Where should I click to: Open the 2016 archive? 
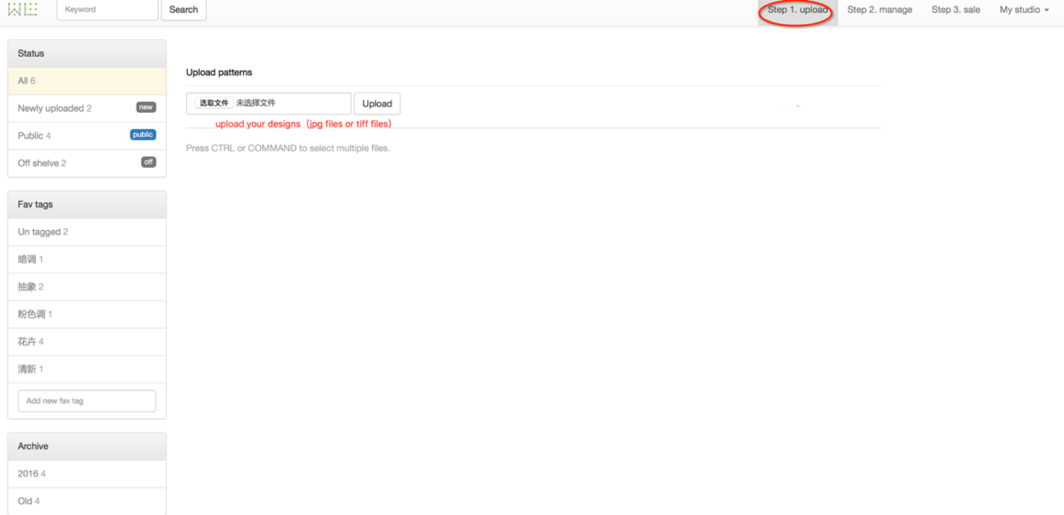[32, 473]
